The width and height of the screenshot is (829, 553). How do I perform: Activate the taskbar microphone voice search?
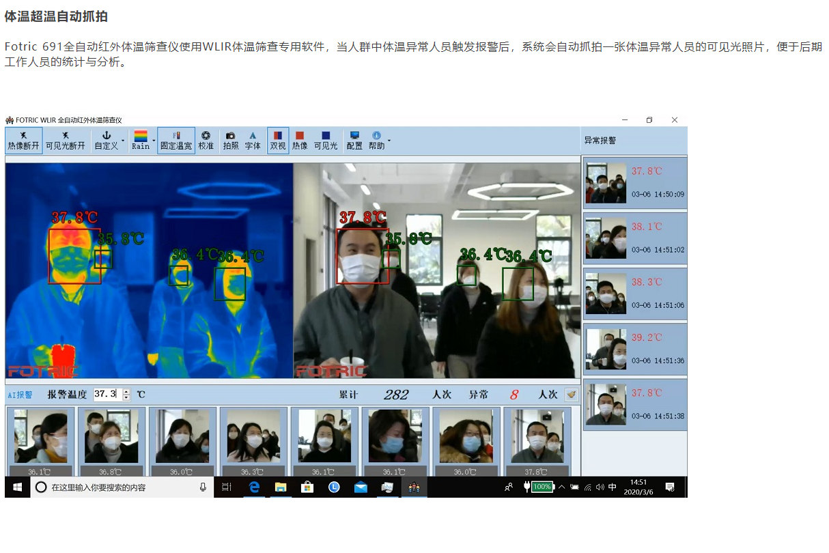point(203,487)
